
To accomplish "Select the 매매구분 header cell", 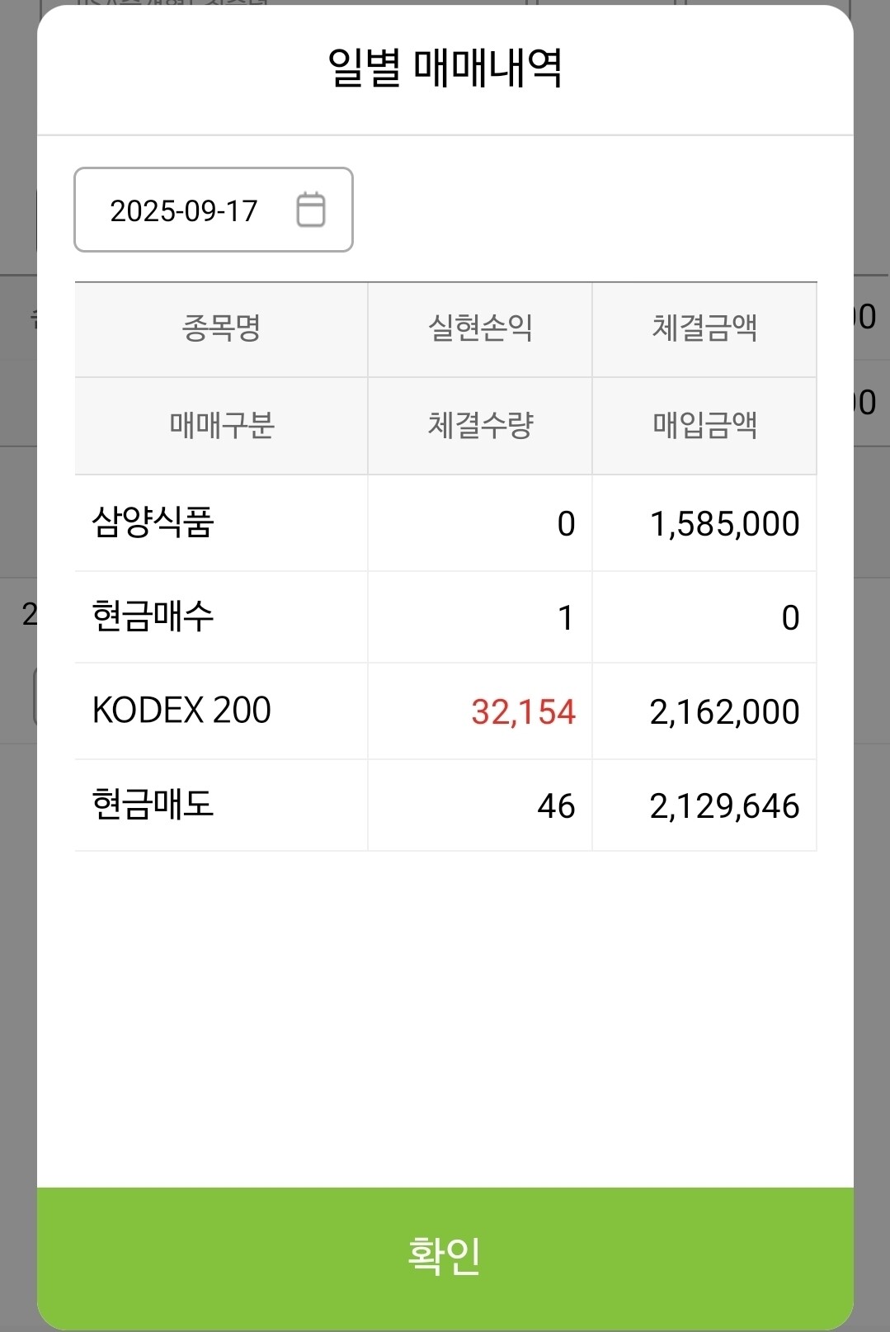I will 221,426.
